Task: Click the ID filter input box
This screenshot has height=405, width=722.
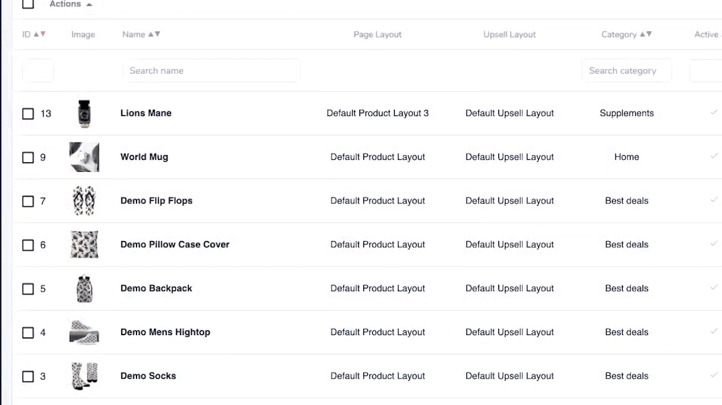Action: pos(38,70)
